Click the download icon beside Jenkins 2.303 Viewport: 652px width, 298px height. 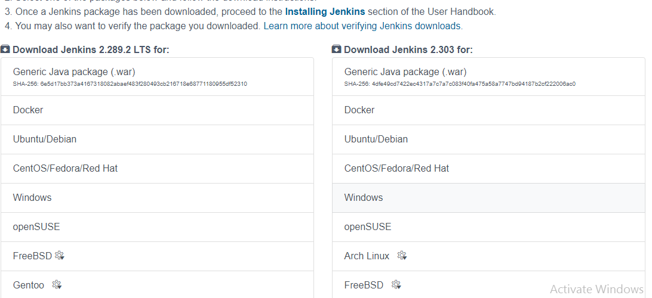pyautogui.click(x=336, y=49)
